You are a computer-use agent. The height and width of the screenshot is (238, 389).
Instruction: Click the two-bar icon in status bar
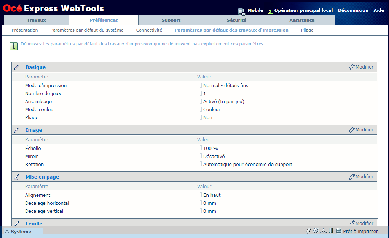[x=331, y=230]
